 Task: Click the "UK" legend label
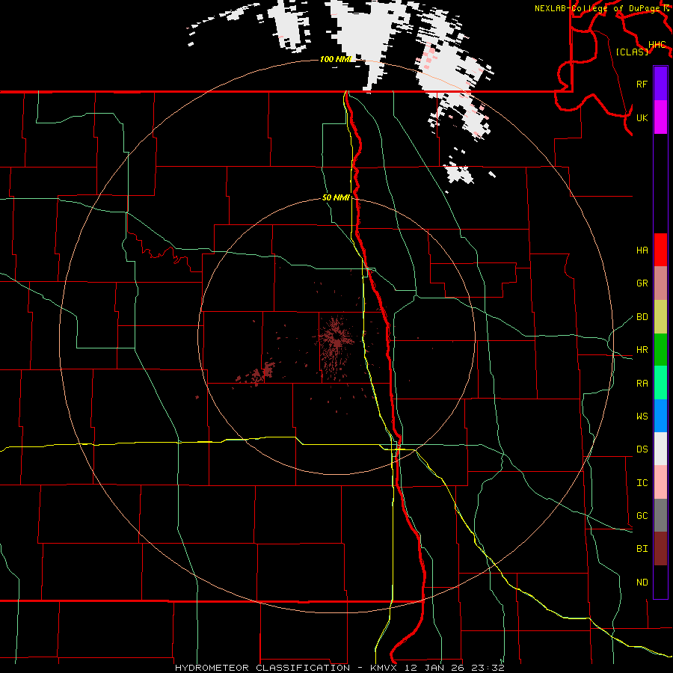(642, 117)
